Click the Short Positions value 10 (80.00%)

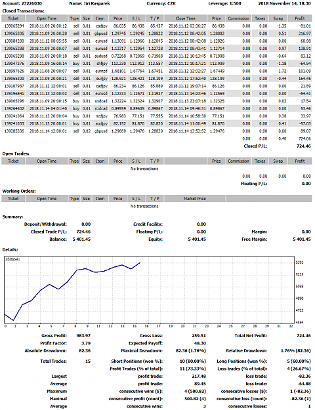click(x=193, y=361)
